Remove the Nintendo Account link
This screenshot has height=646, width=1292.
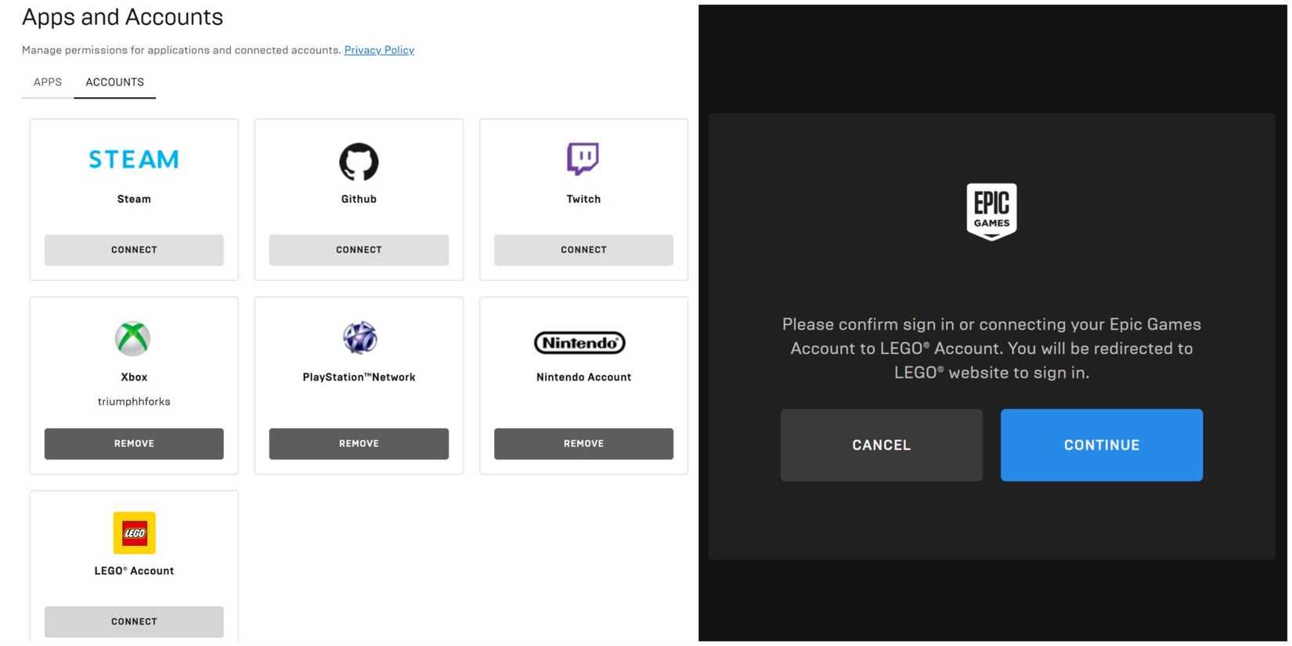tap(583, 444)
